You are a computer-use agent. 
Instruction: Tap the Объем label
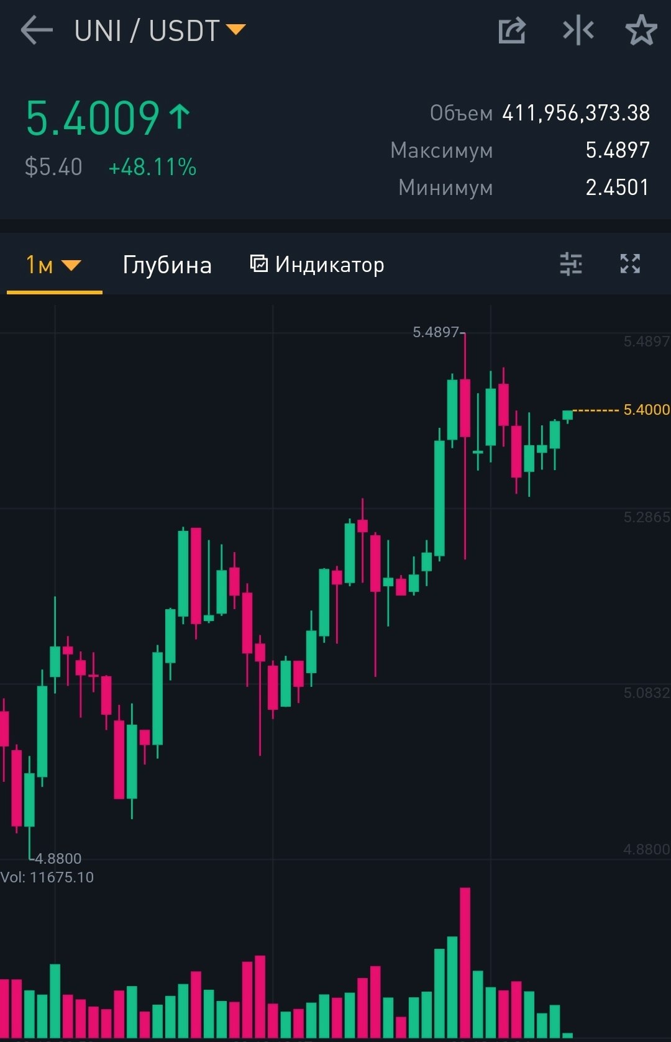click(461, 114)
